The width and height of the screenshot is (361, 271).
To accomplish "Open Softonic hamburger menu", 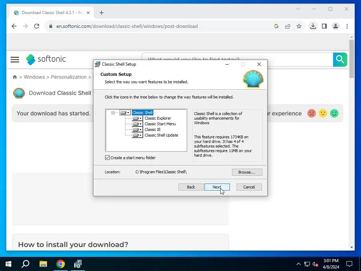I will pos(15,59).
